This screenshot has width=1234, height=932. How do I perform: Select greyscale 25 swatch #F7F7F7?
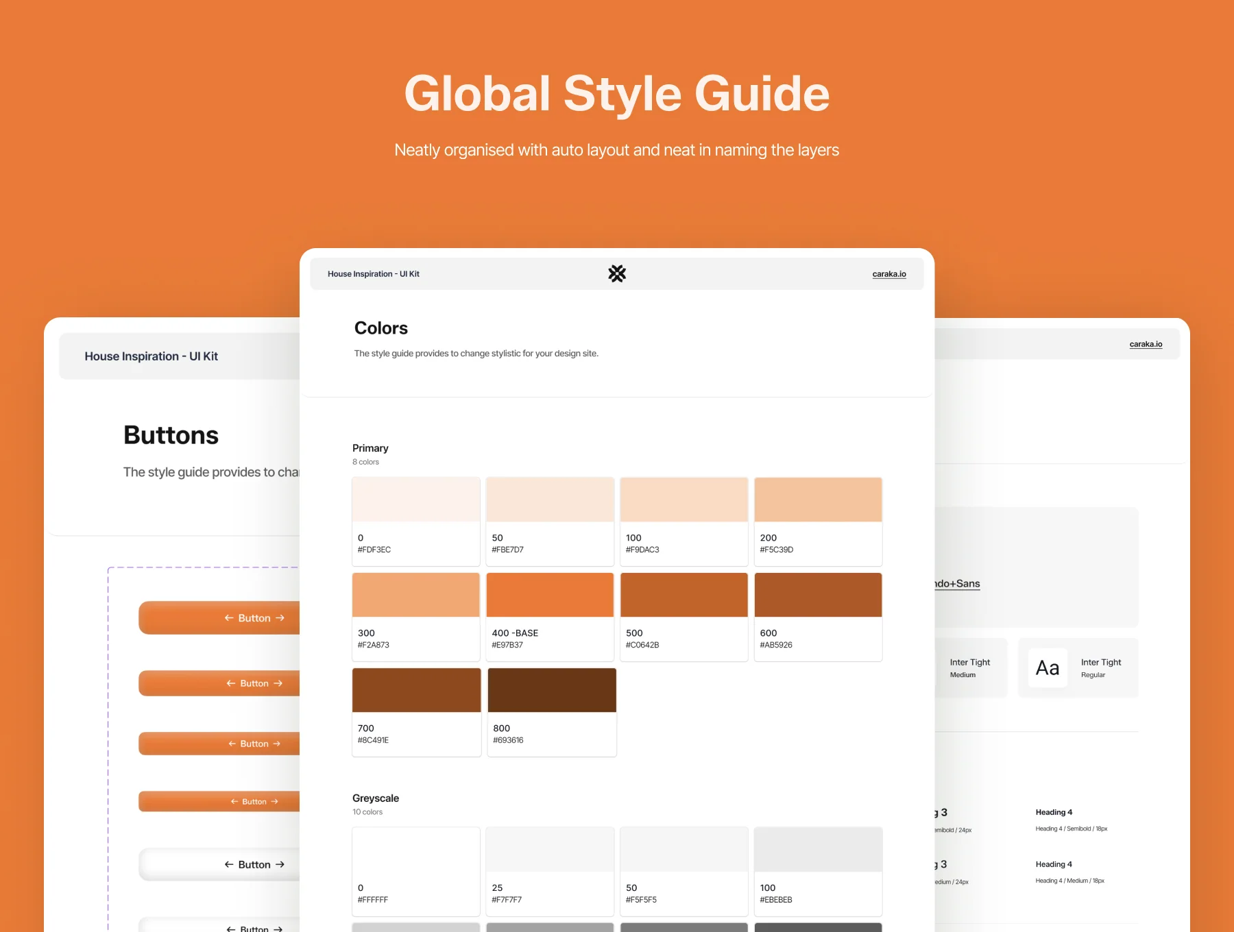click(550, 872)
